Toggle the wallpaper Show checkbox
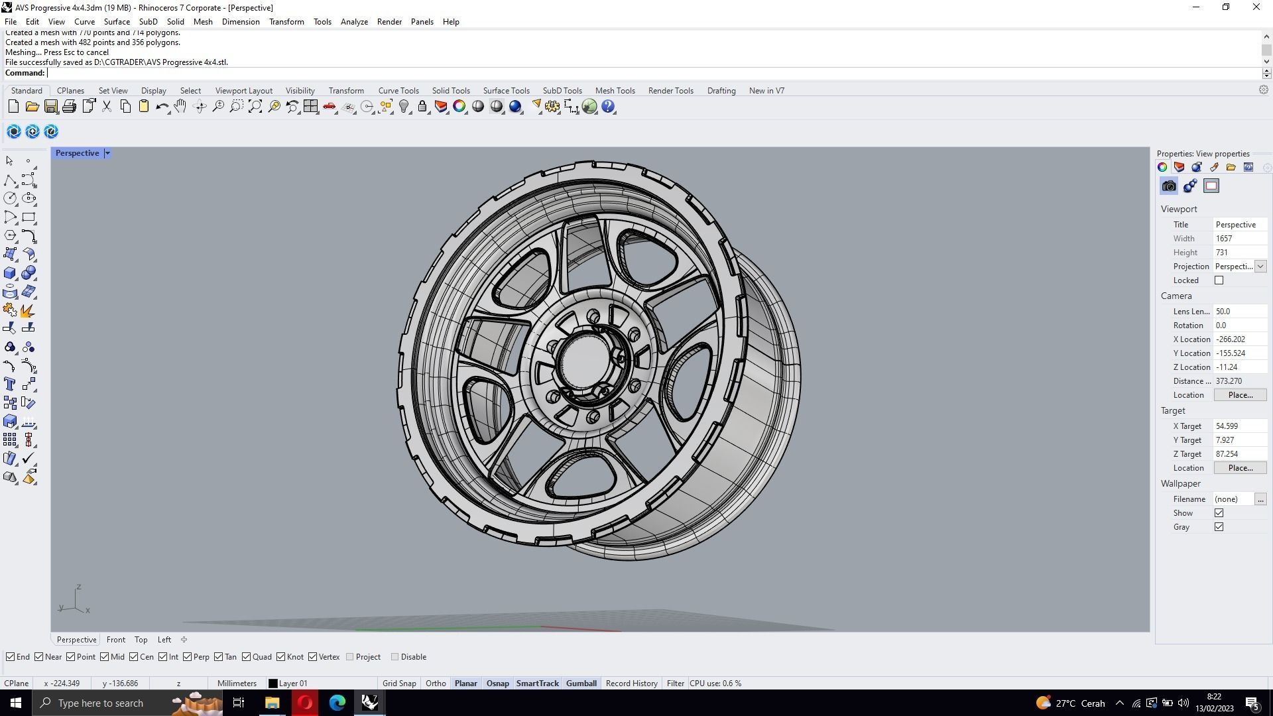 (x=1219, y=513)
